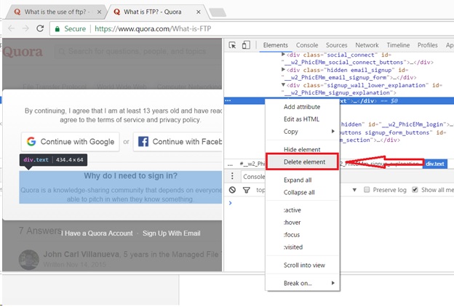
Task: Focus the Quora search questions field
Action: 138,52
